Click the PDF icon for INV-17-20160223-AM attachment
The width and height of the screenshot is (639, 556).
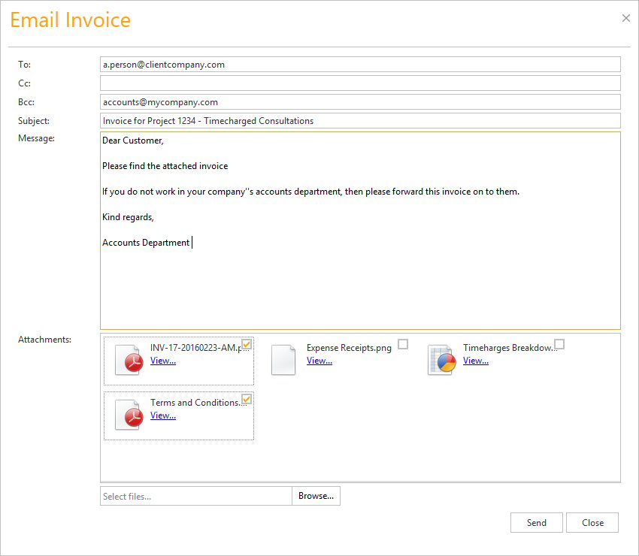(x=129, y=360)
